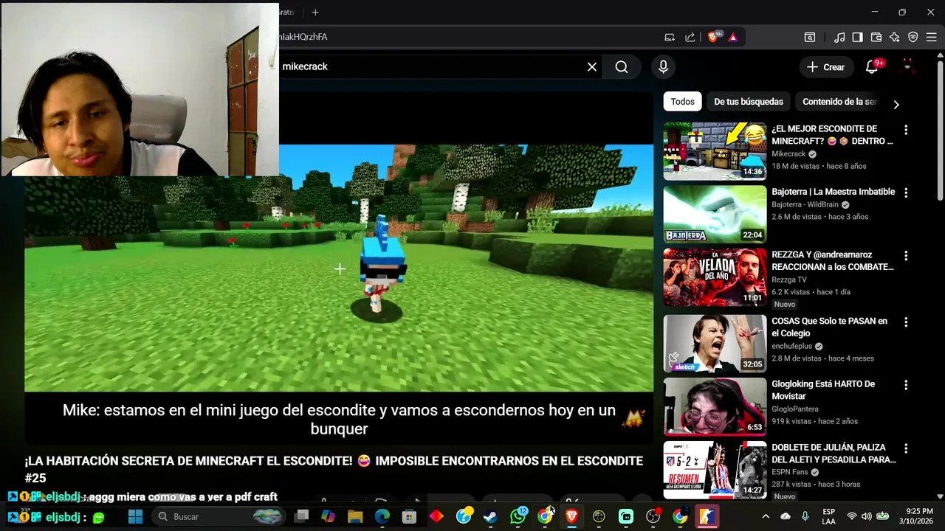
Task: Open options menu for Bajoterra video
Action: pyautogui.click(x=906, y=192)
